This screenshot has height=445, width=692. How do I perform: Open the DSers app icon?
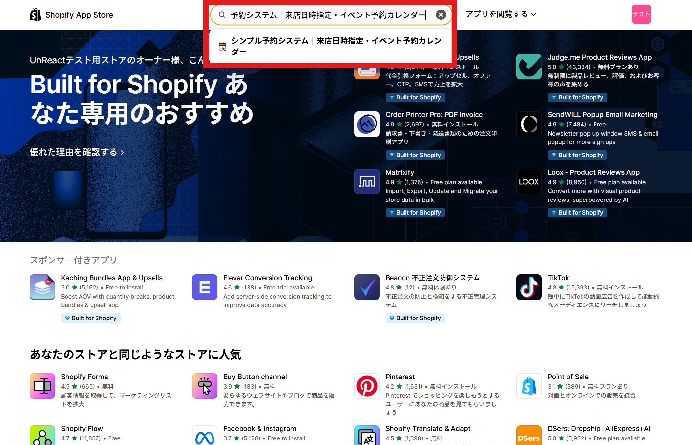[529, 435]
